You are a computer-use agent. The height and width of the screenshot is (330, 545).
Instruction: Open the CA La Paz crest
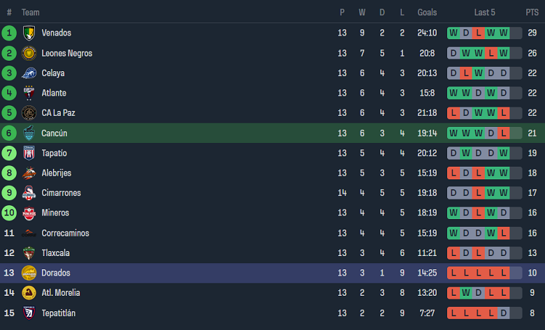29,113
